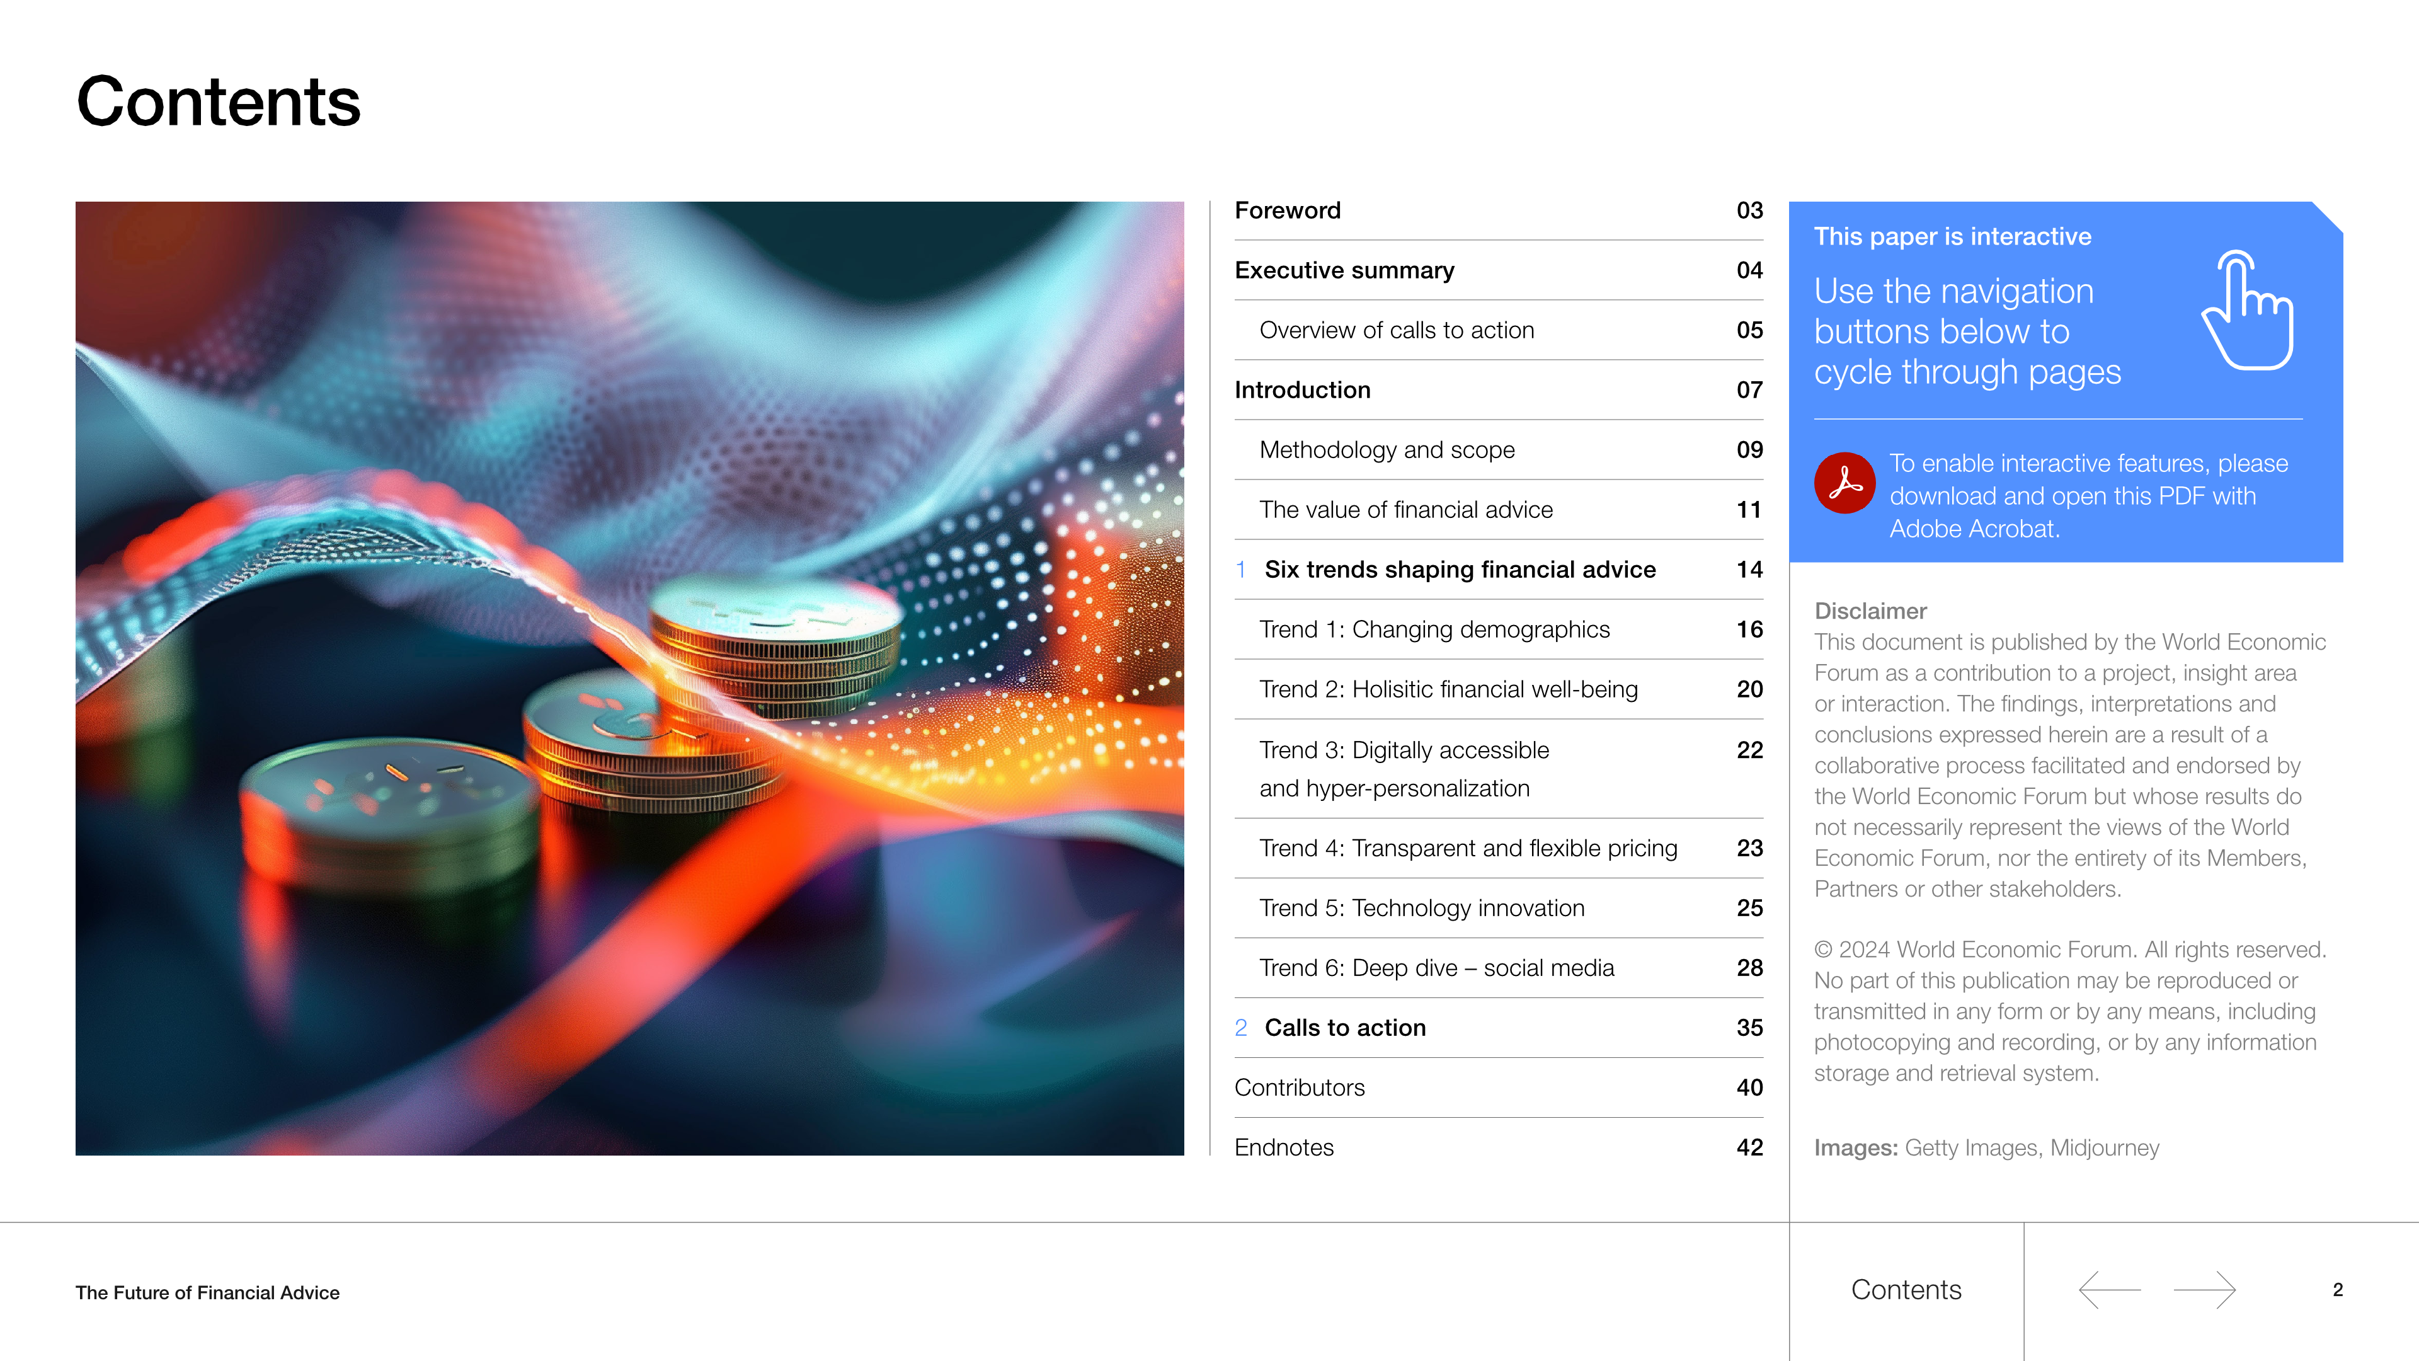Image resolution: width=2419 pixels, height=1361 pixels.
Task: Select Methodology and scope entry
Action: (1499, 450)
